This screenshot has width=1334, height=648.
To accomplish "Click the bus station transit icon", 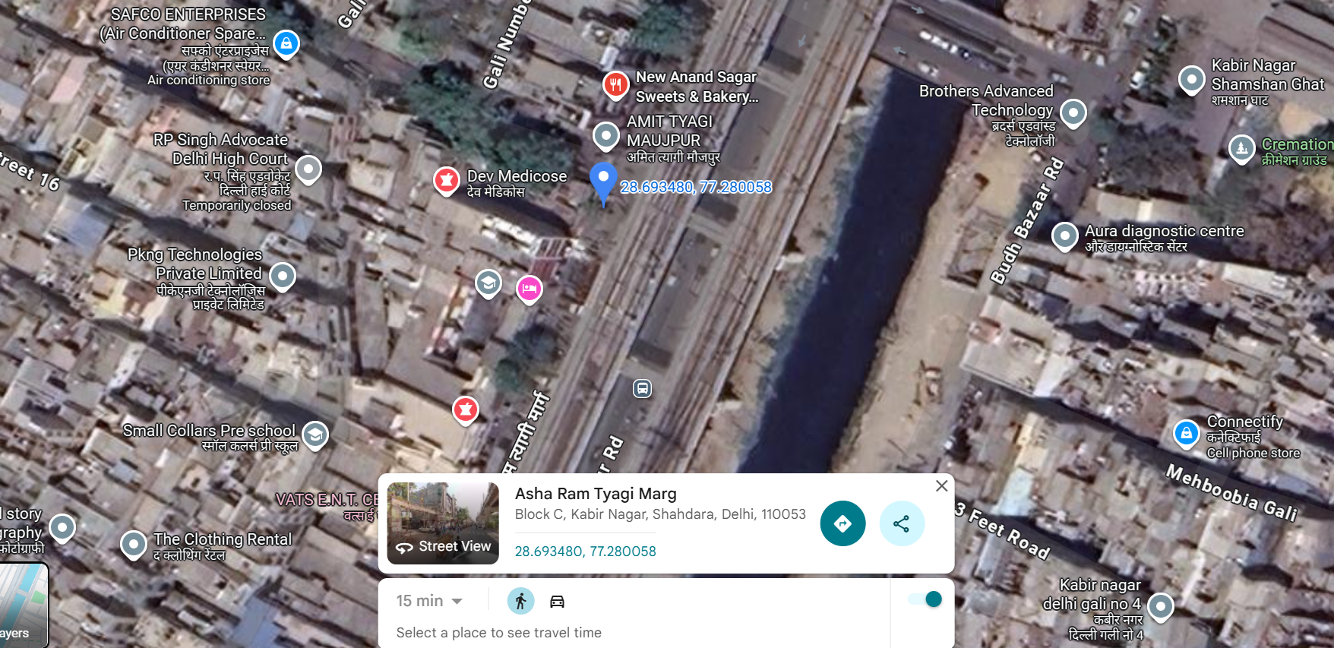I will (642, 389).
